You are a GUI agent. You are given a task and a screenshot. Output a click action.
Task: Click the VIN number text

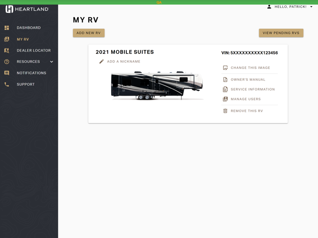250,53
